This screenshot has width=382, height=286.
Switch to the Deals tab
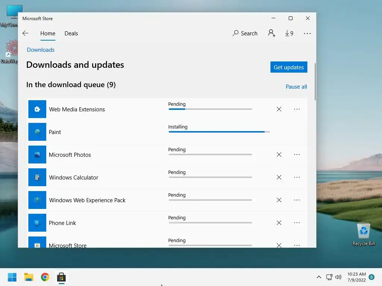point(71,33)
